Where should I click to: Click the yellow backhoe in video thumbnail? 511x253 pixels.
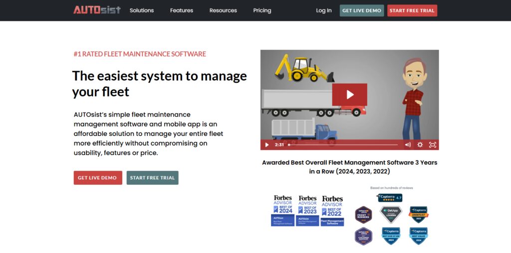(304, 68)
